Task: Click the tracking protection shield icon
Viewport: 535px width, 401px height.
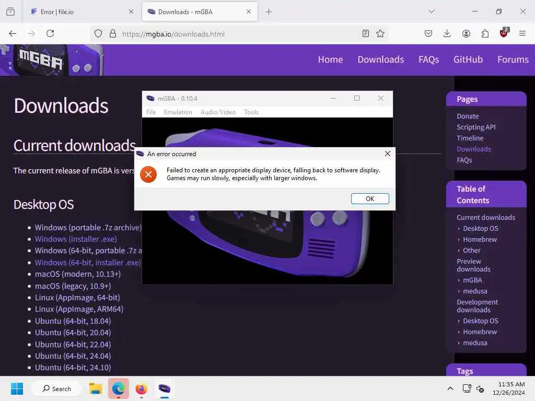Action: (98, 33)
